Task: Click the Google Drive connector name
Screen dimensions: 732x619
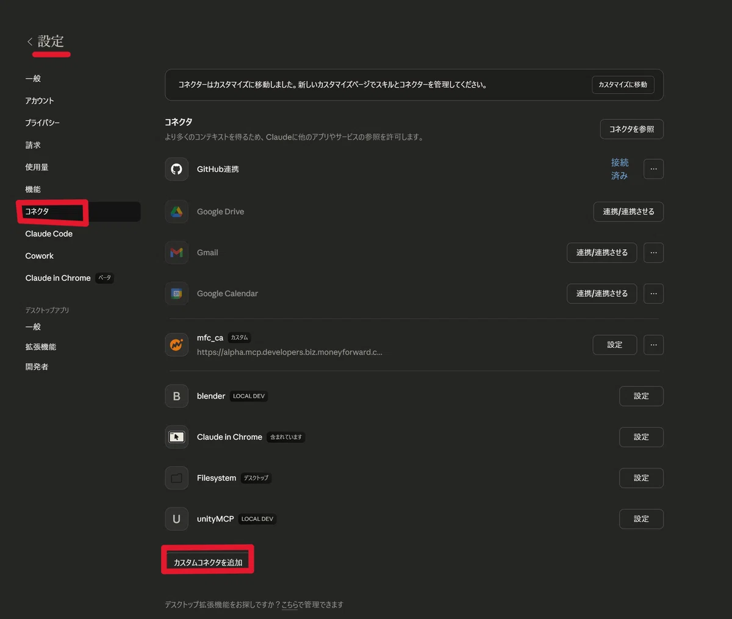Action: pyautogui.click(x=220, y=211)
